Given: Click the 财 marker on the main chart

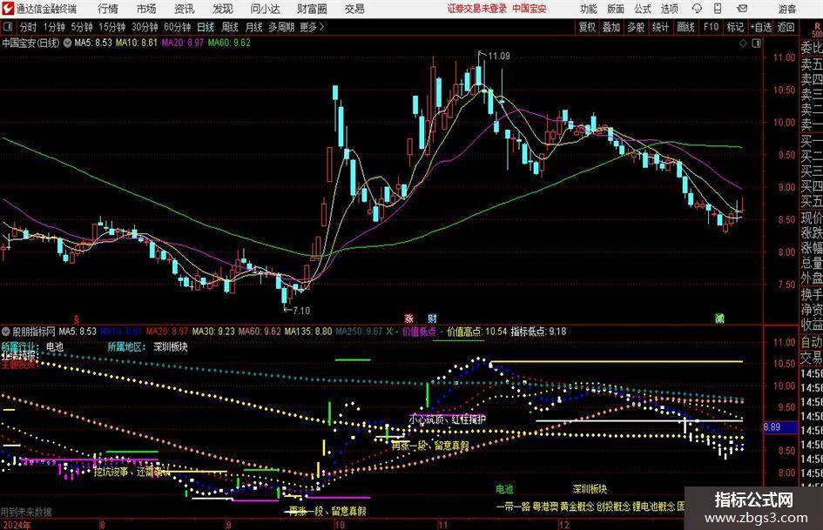Looking at the screenshot, I should tap(432, 318).
